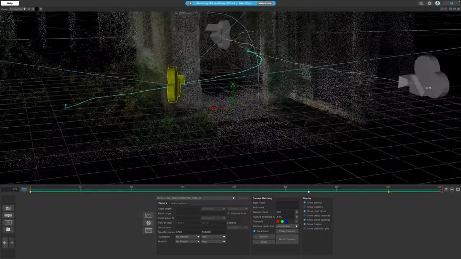Click the undo back arrow at bottom left
The height and width of the screenshot is (259, 461).
5,243
